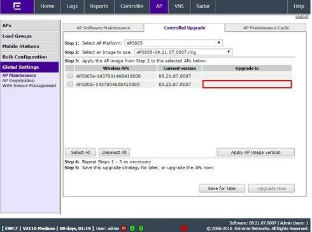Open Mobile Stations in the sidebar

(29, 46)
